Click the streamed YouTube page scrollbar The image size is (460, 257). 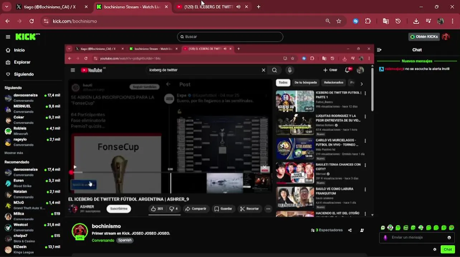pos(373,89)
